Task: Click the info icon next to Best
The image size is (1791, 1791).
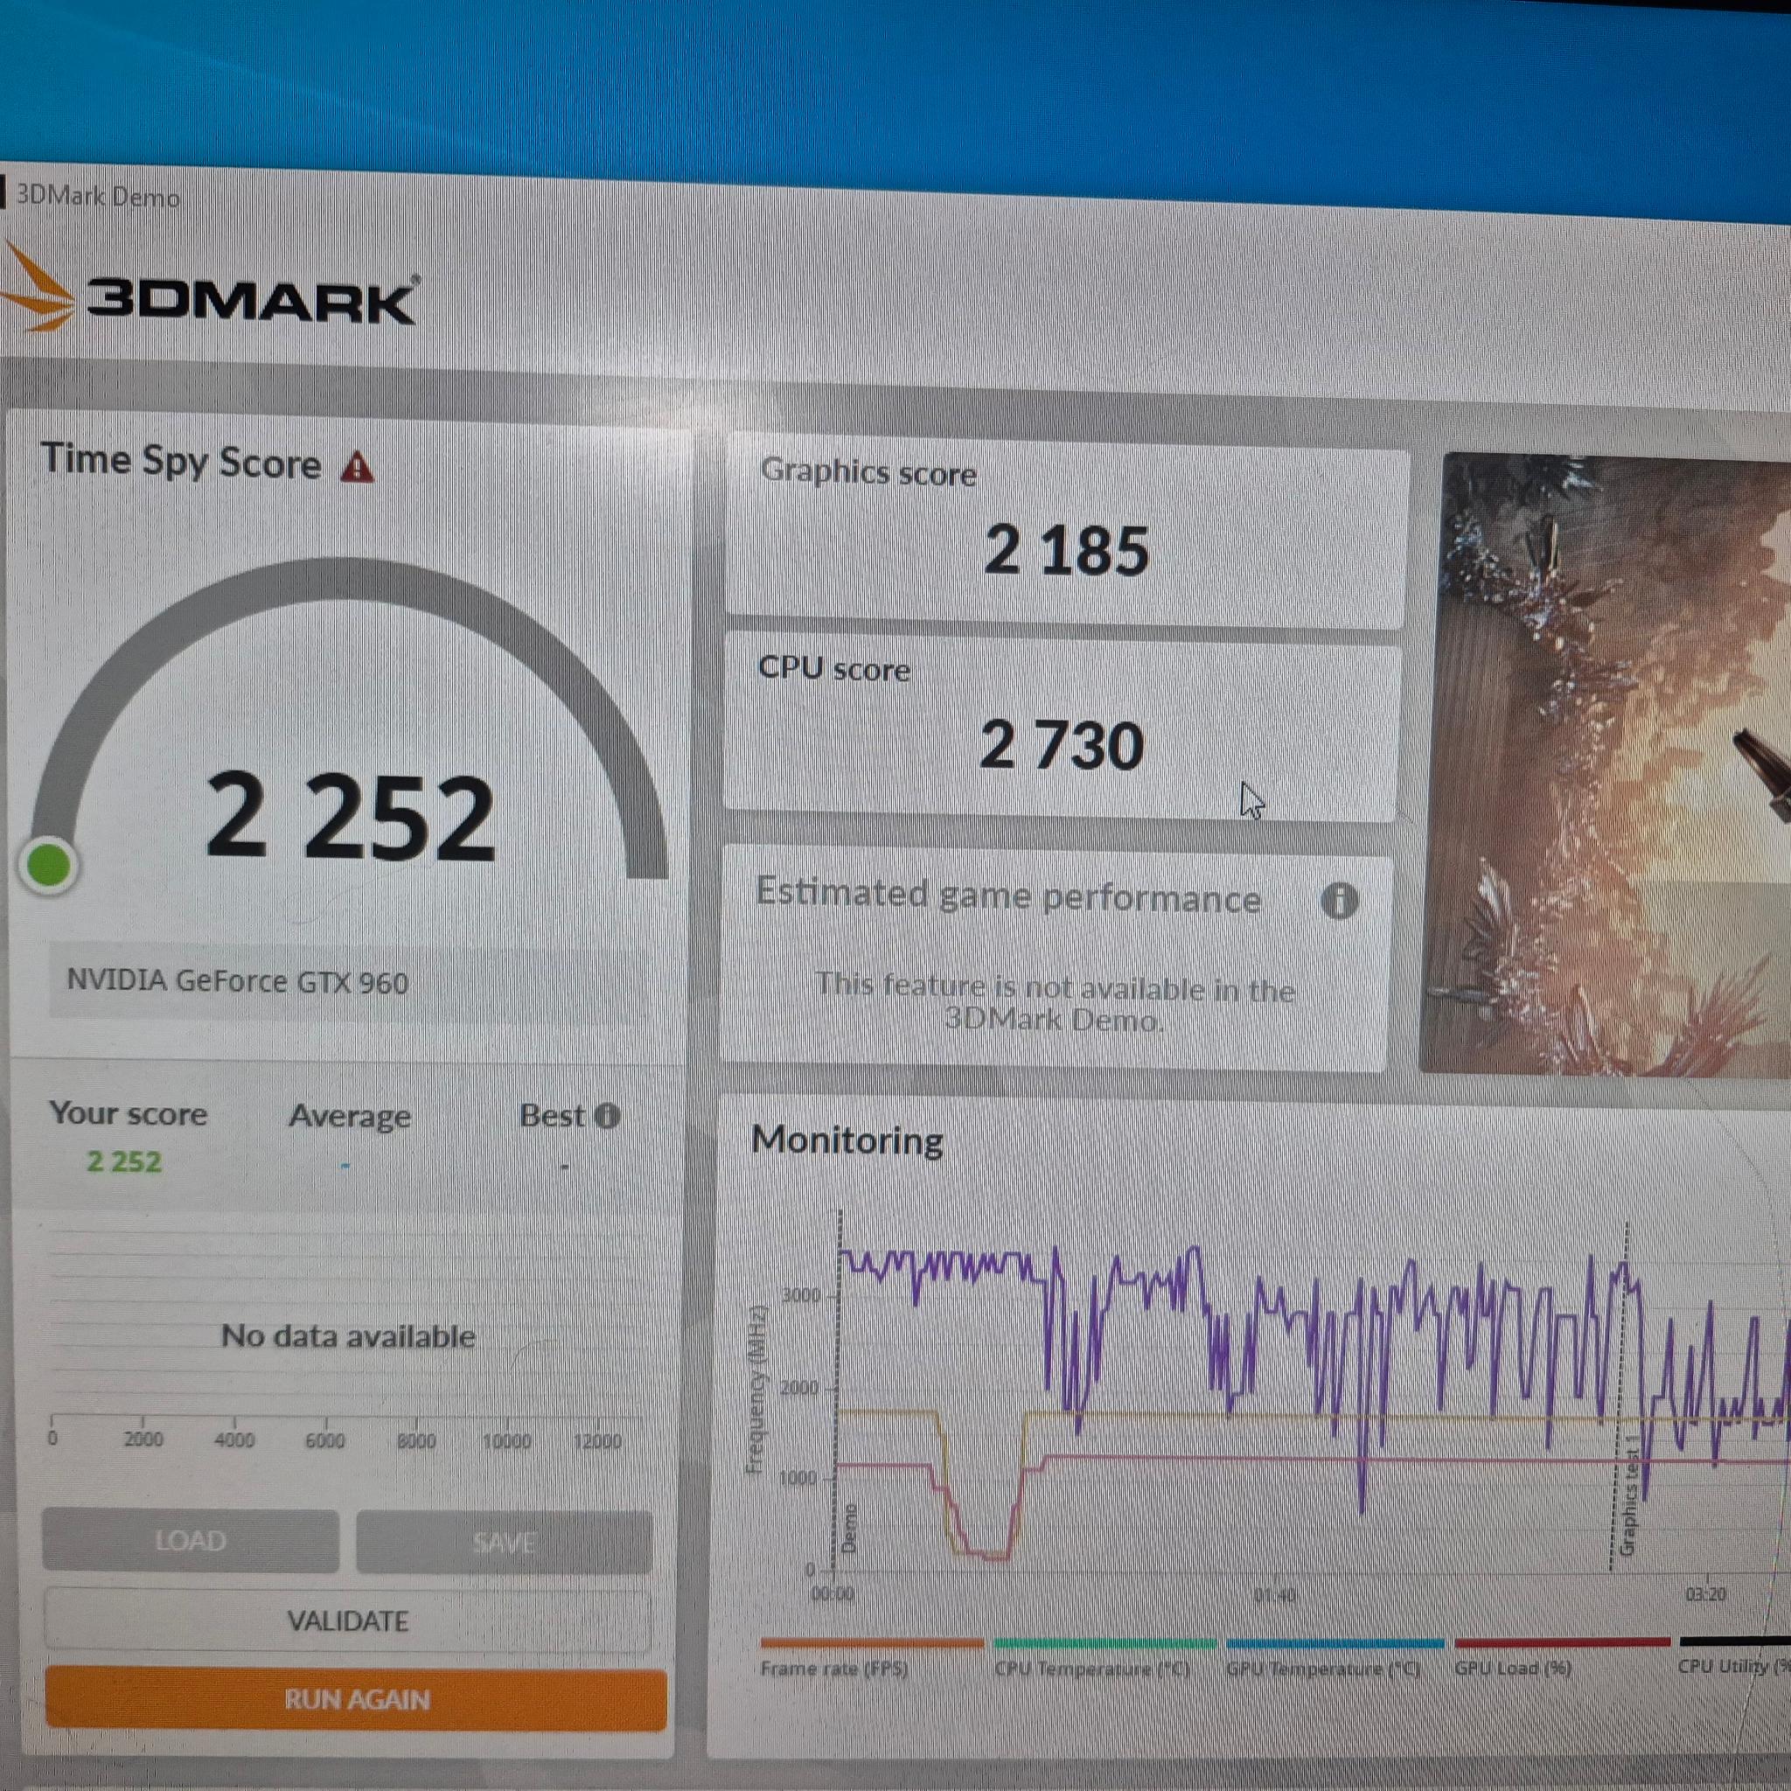Action: click(607, 1116)
